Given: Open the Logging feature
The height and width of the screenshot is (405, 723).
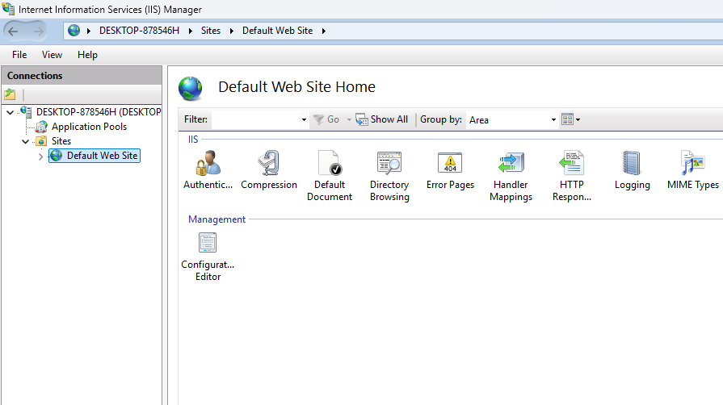Looking at the screenshot, I should (633, 169).
